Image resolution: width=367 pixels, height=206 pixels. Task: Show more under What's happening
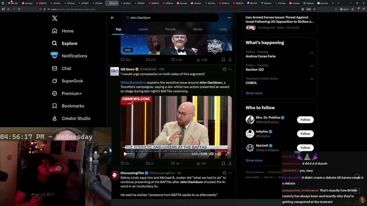click(x=254, y=93)
